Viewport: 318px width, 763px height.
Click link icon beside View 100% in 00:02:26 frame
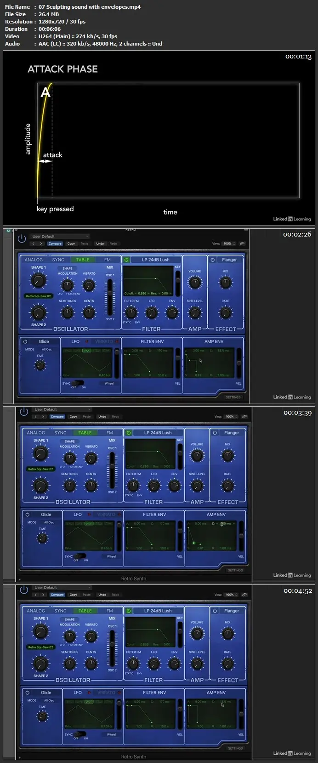tap(242, 243)
